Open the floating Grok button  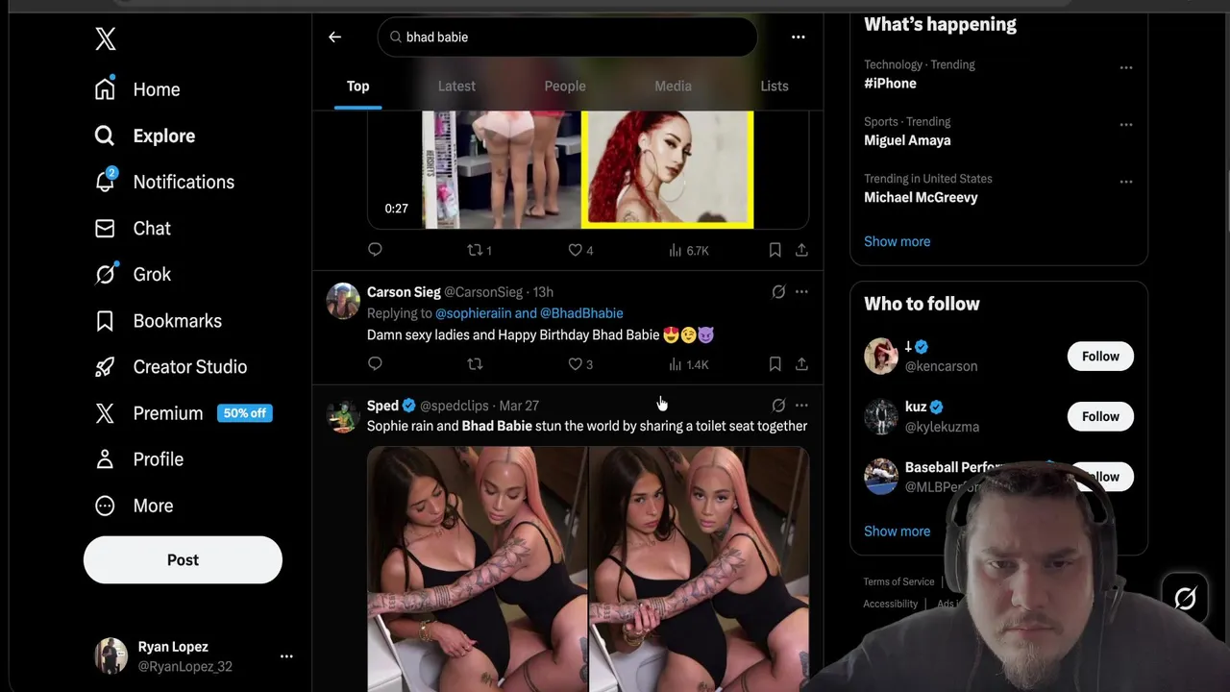[x=1185, y=598]
